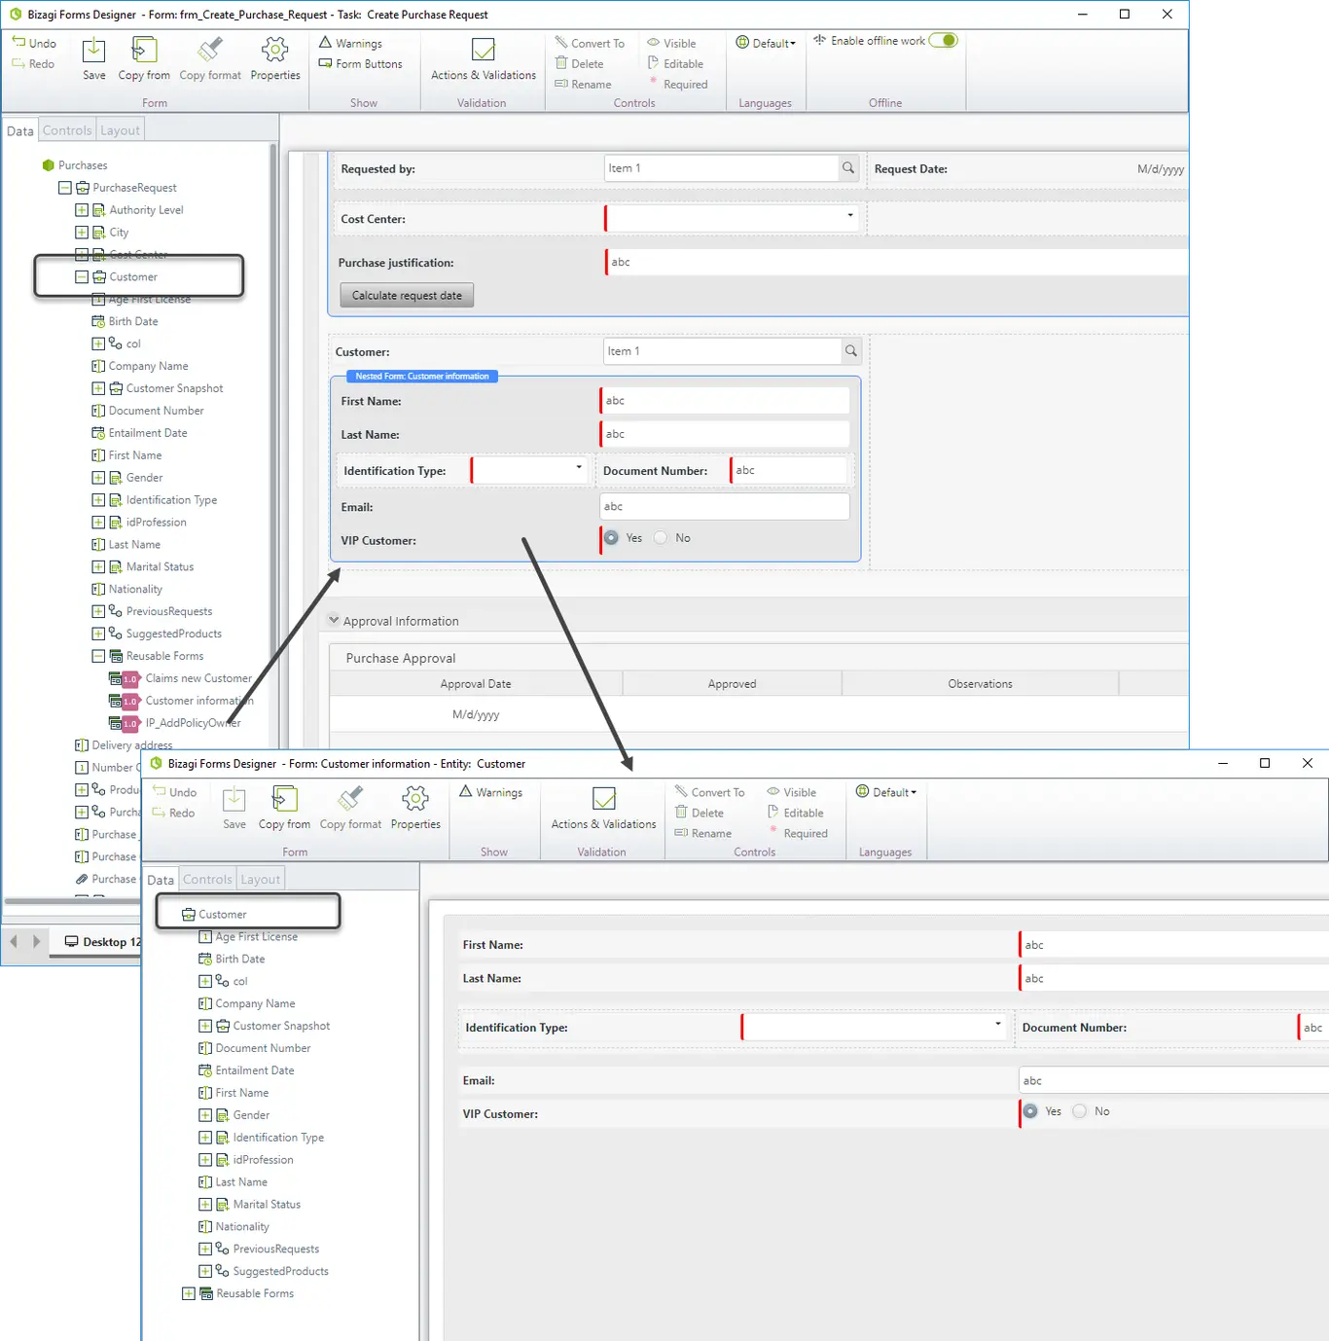Open Default languages dropdown in Purchase Request window
The image size is (1329, 1341).
(x=767, y=43)
